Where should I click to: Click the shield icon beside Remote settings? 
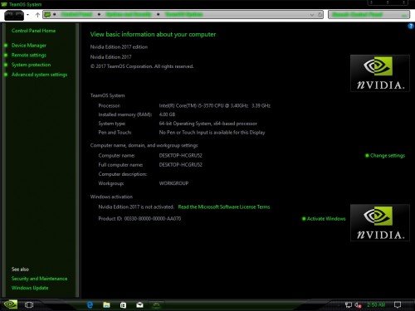pos(6,55)
